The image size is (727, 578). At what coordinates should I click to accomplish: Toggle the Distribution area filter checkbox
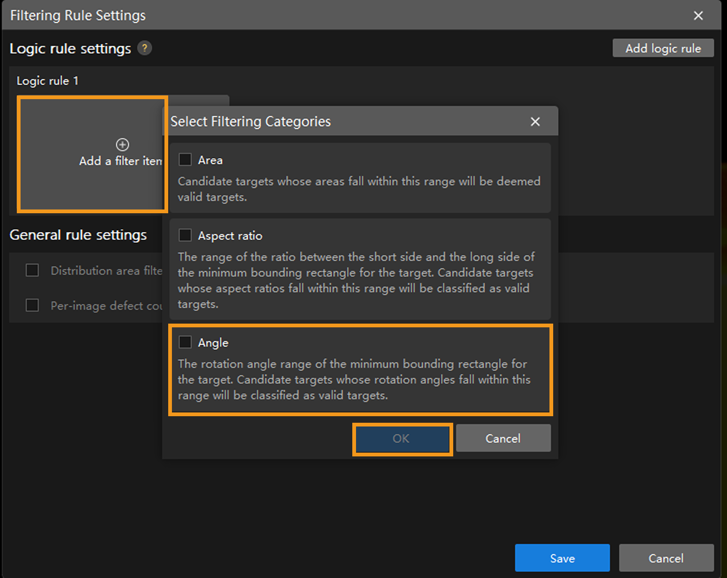point(32,270)
